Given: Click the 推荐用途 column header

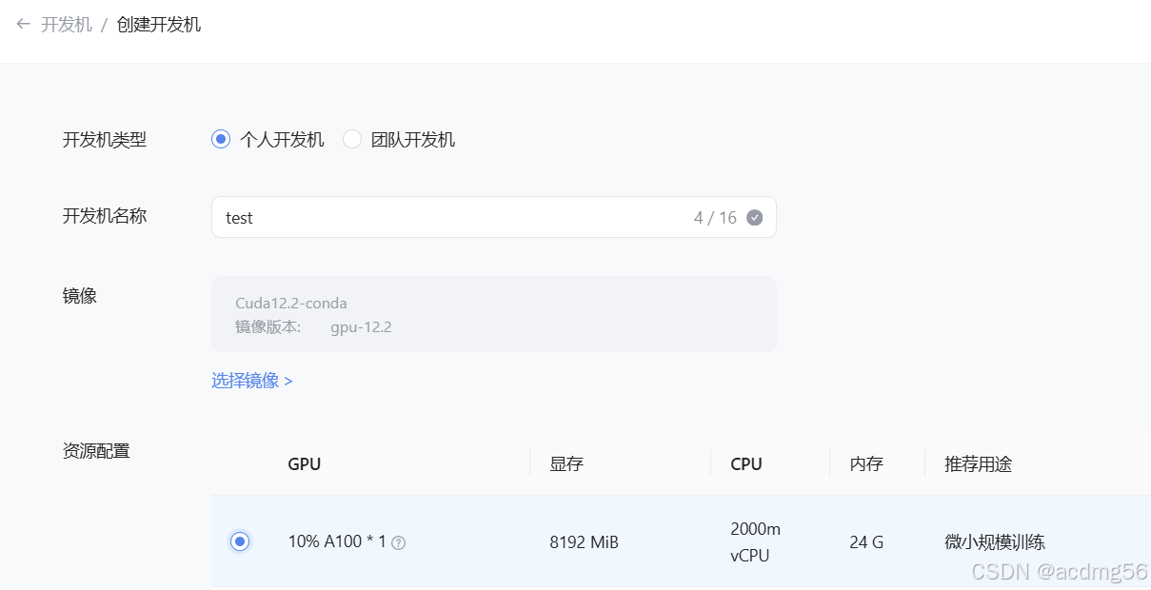Looking at the screenshot, I should pos(978,463).
